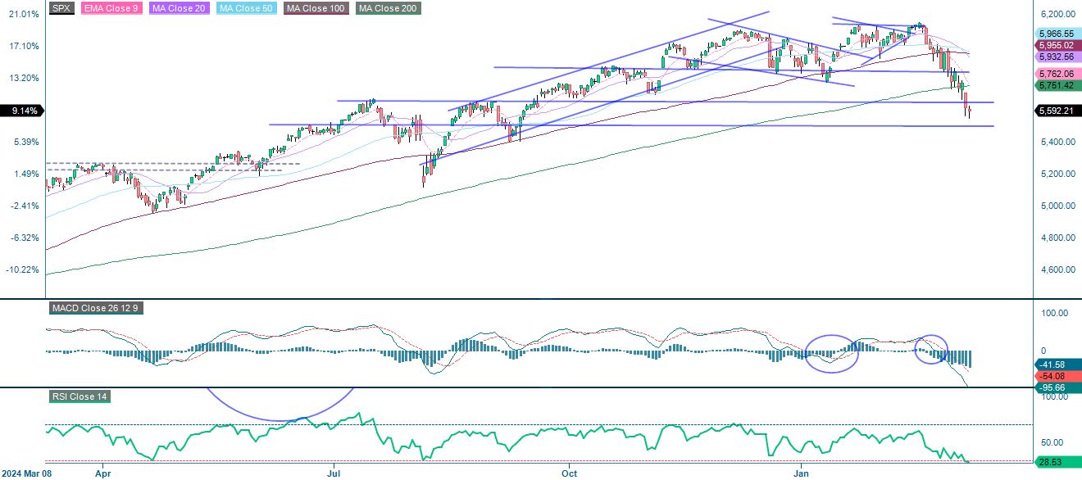Click the 13.20% percent axis label

25,79
